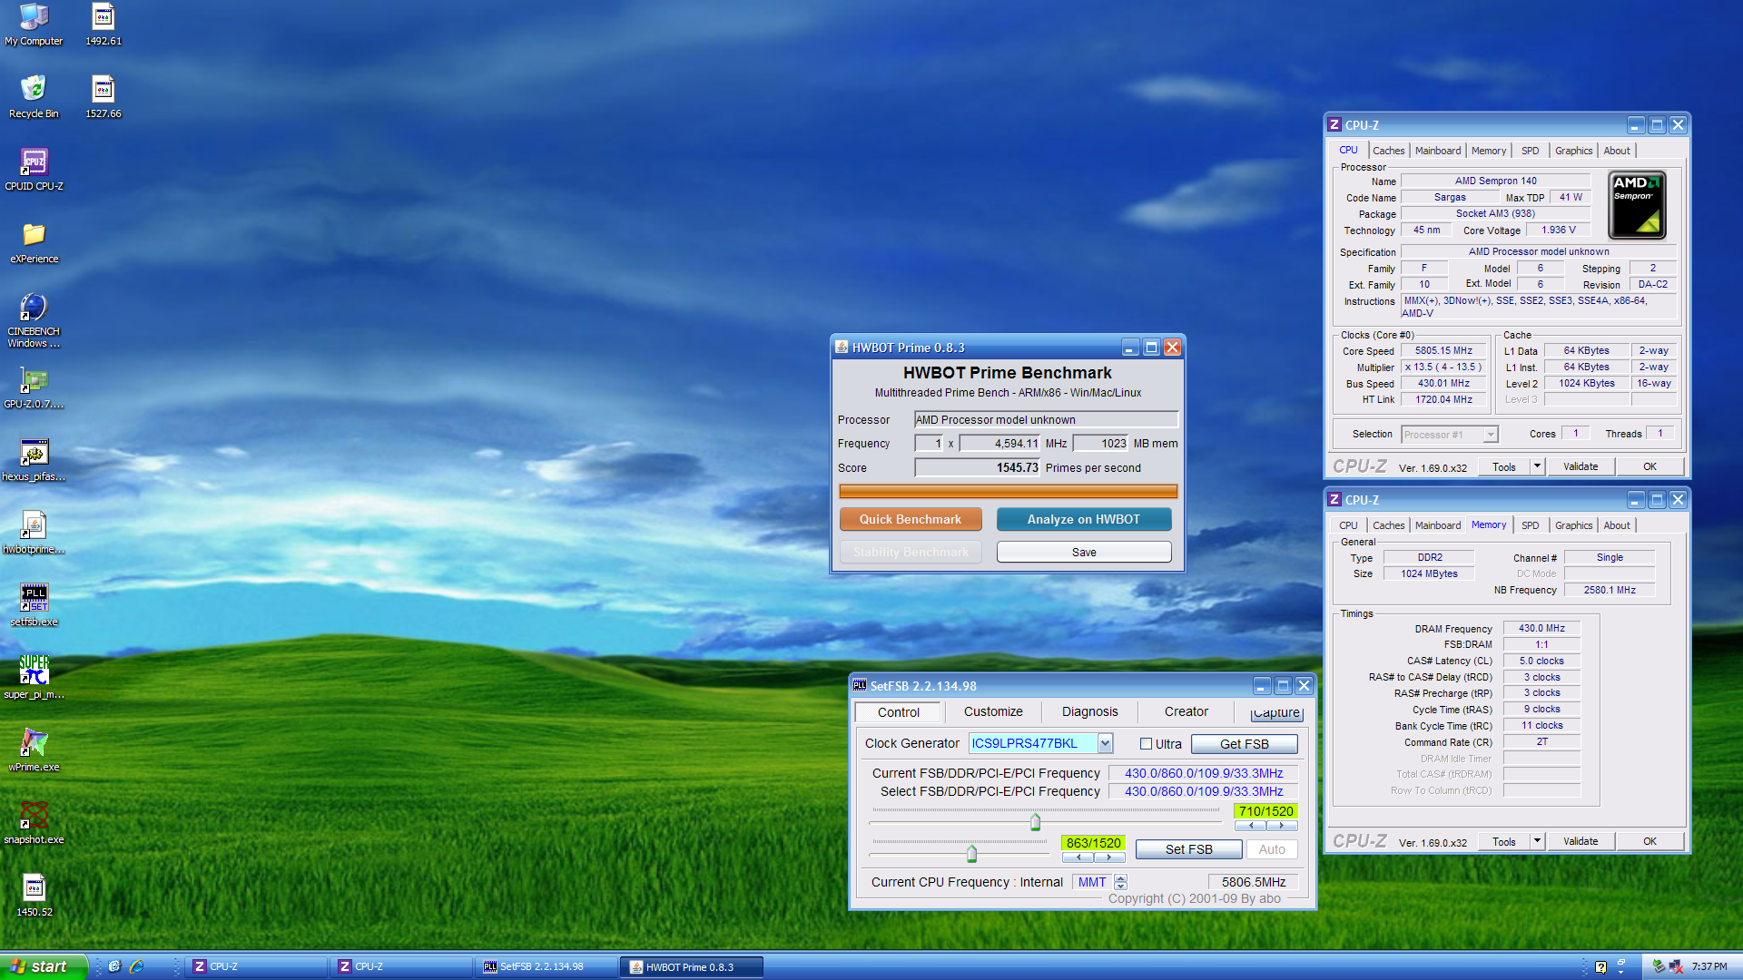
Task: Launch CPUID CPU-Z desktop shortcut
Action: (34, 170)
